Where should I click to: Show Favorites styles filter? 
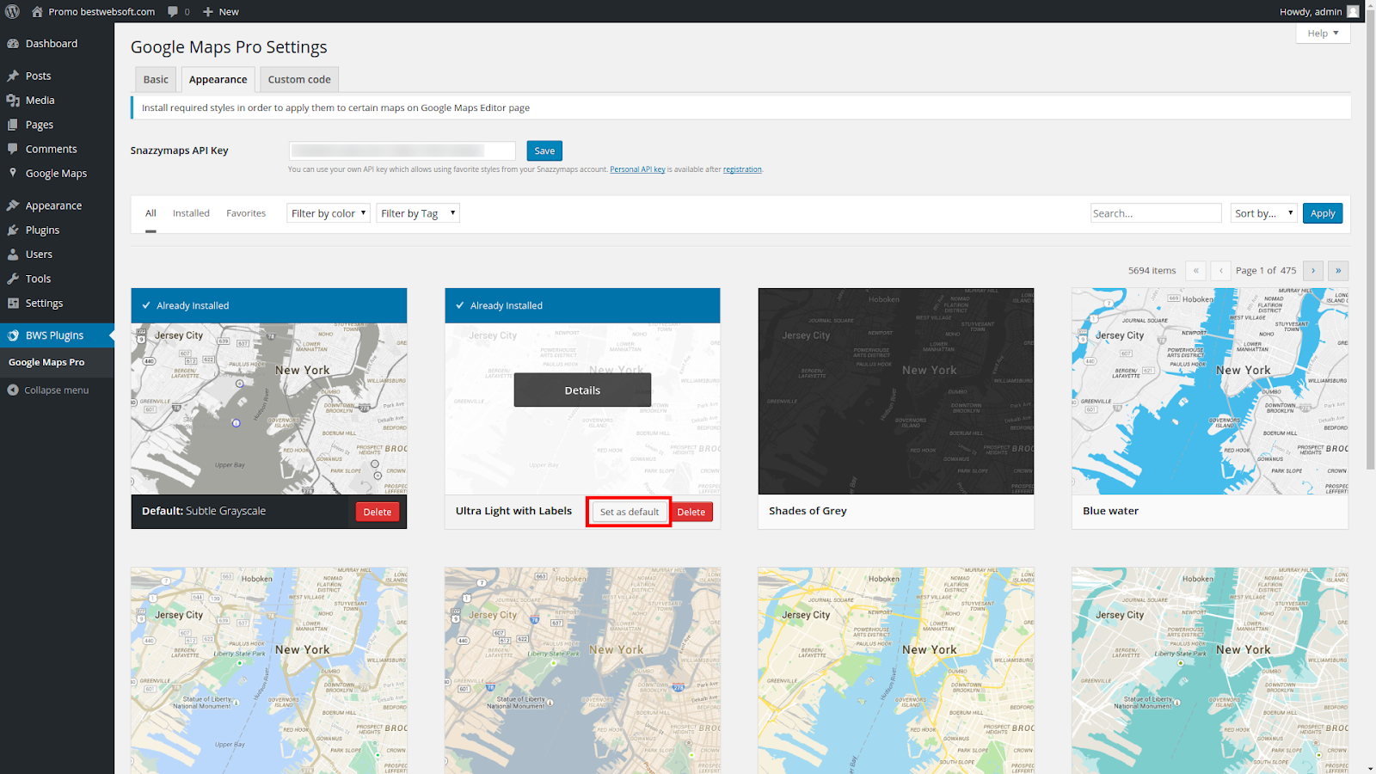click(246, 213)
